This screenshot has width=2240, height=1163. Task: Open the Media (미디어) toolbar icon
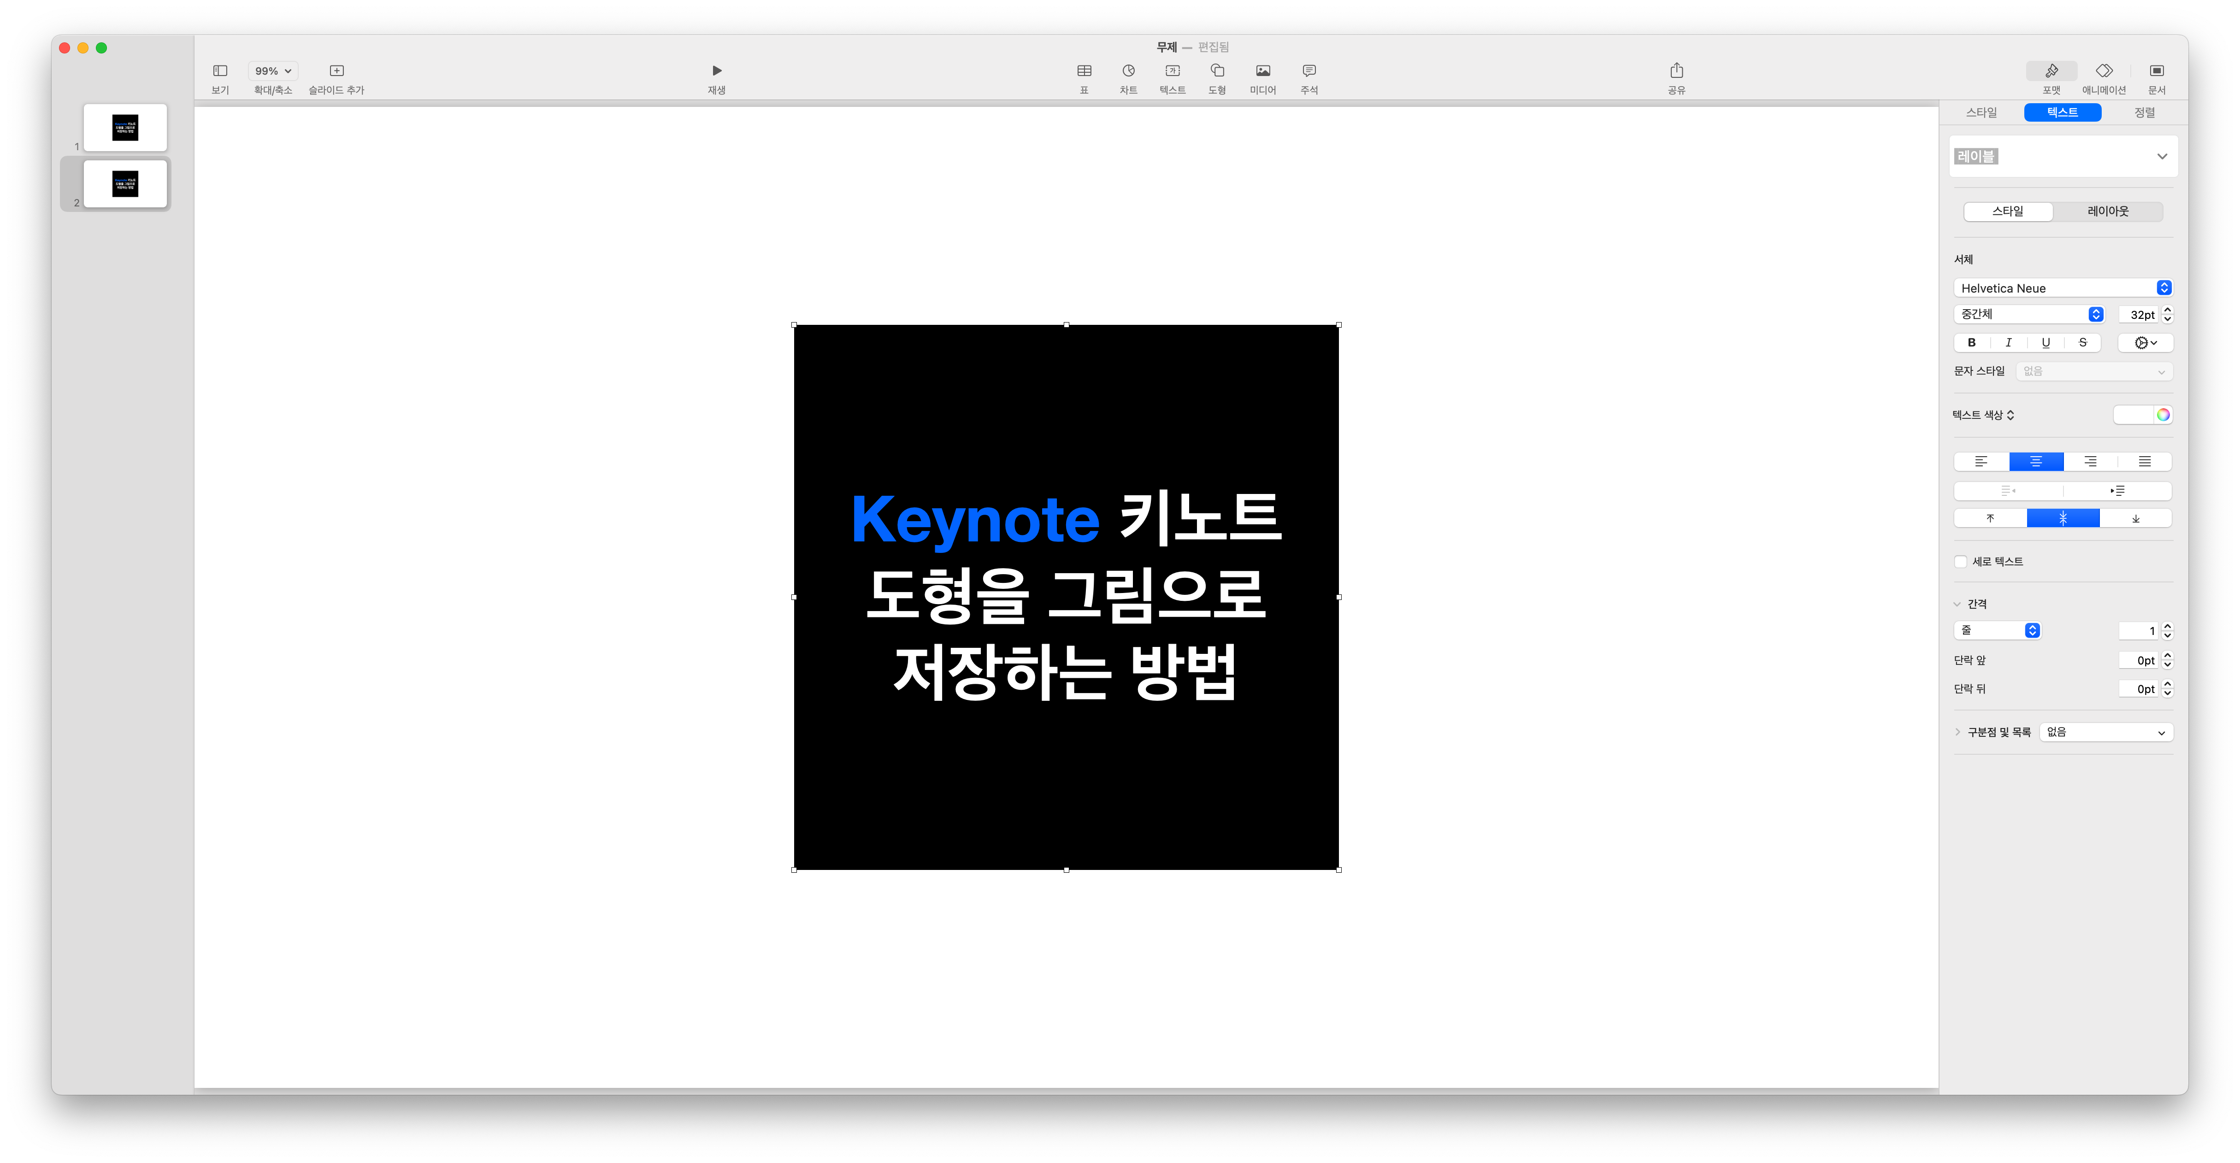[1262, 71]
